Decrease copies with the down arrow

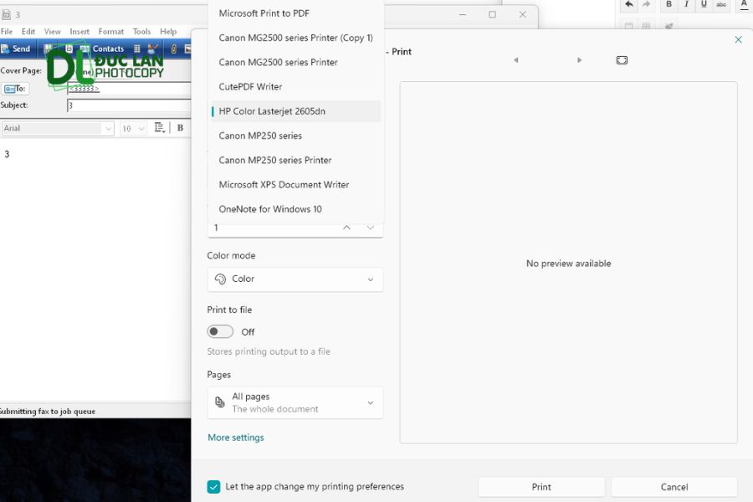pyautogui.click(x=371, y=228)
